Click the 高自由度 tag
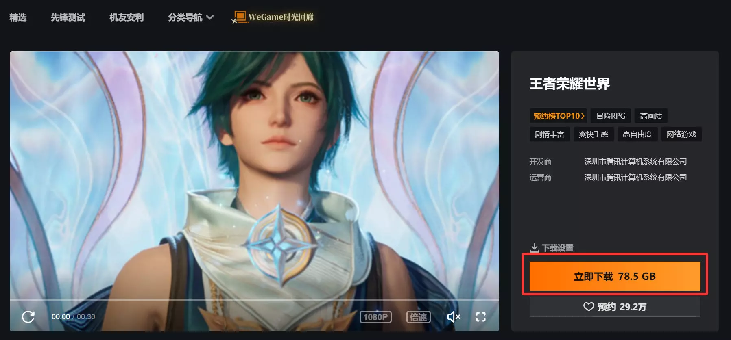The width and height of the screenshot is (731, 340). (637, 134)
